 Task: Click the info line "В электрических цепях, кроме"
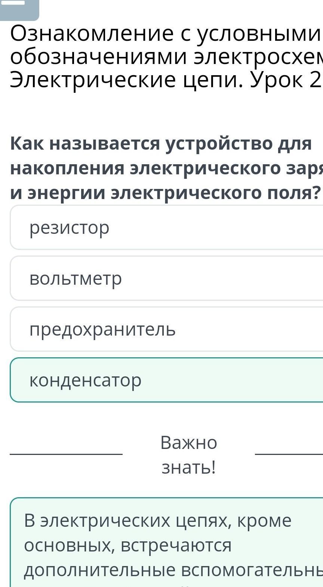pyautogui.click(x=158, y=521)
